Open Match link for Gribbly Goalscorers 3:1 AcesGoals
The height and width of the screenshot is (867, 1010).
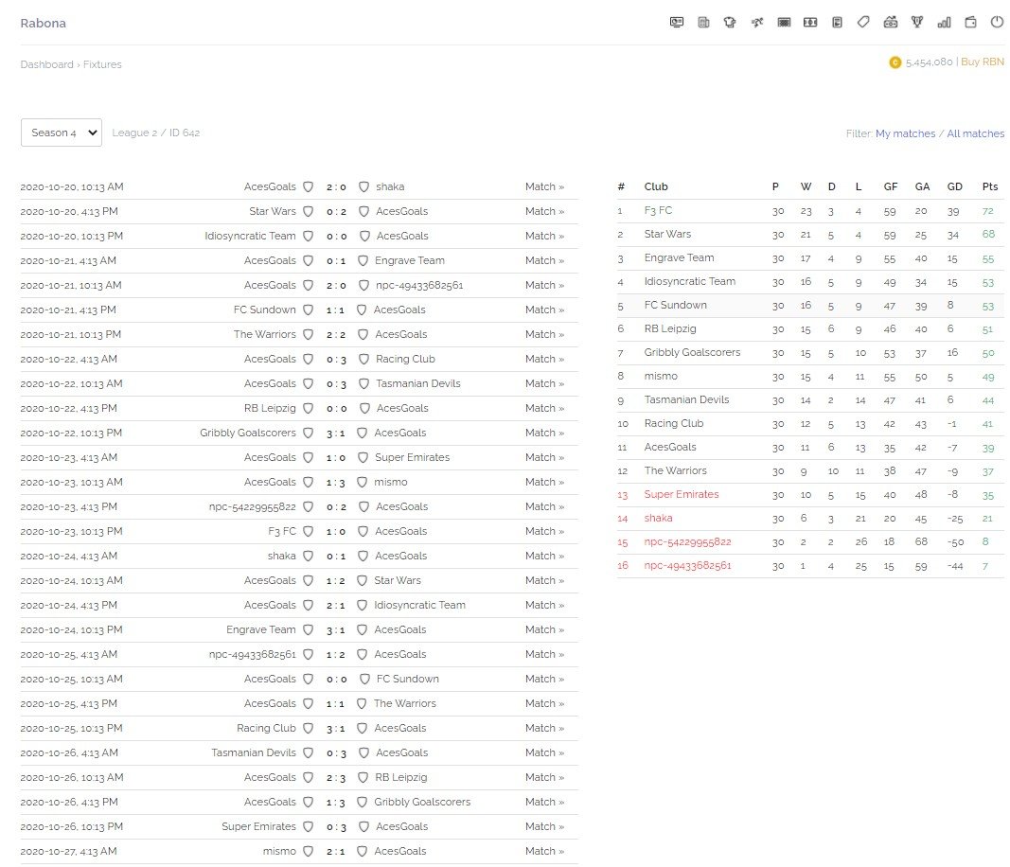pos(544,433)
